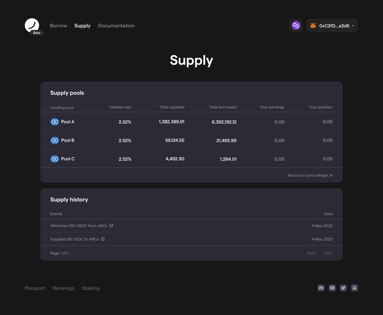Click Next in supply history pagination

click(328, 253)
